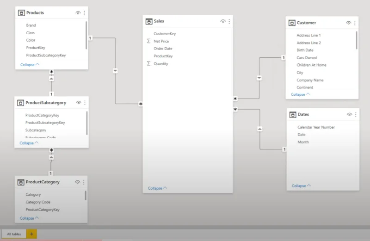Toggle ProductSubcategory visibility eye
The height and width of the screenshot is (241, 370).
(x=78, y=103)
